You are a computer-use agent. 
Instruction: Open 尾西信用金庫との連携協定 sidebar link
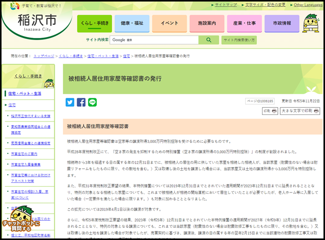point(30,143)
